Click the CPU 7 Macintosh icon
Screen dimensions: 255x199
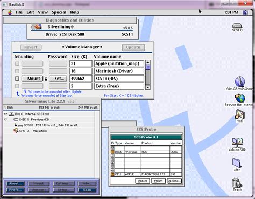coord(16,131)
